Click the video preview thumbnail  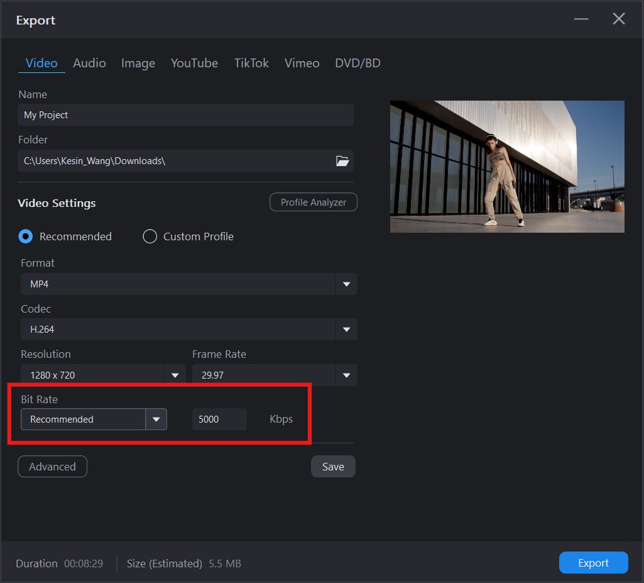click(x=507, y=167)
